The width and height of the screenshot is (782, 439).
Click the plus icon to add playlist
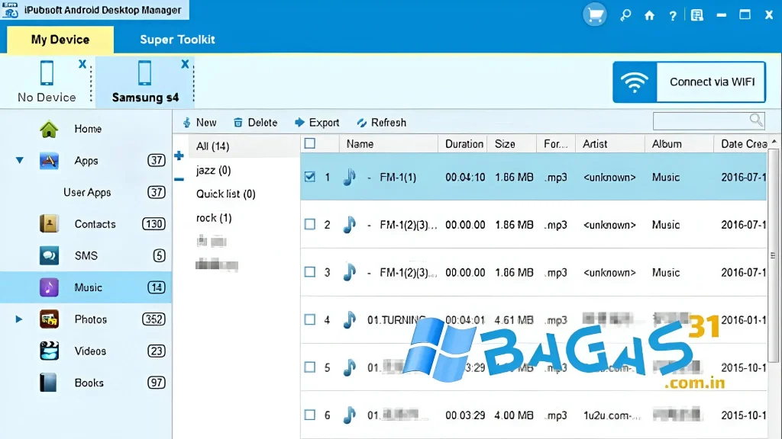pos(179,155)
